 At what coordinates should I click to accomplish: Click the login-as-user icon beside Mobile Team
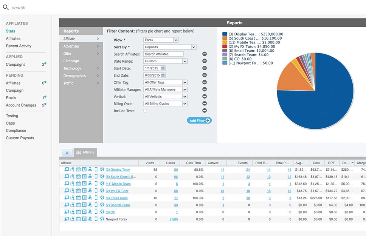66,184
